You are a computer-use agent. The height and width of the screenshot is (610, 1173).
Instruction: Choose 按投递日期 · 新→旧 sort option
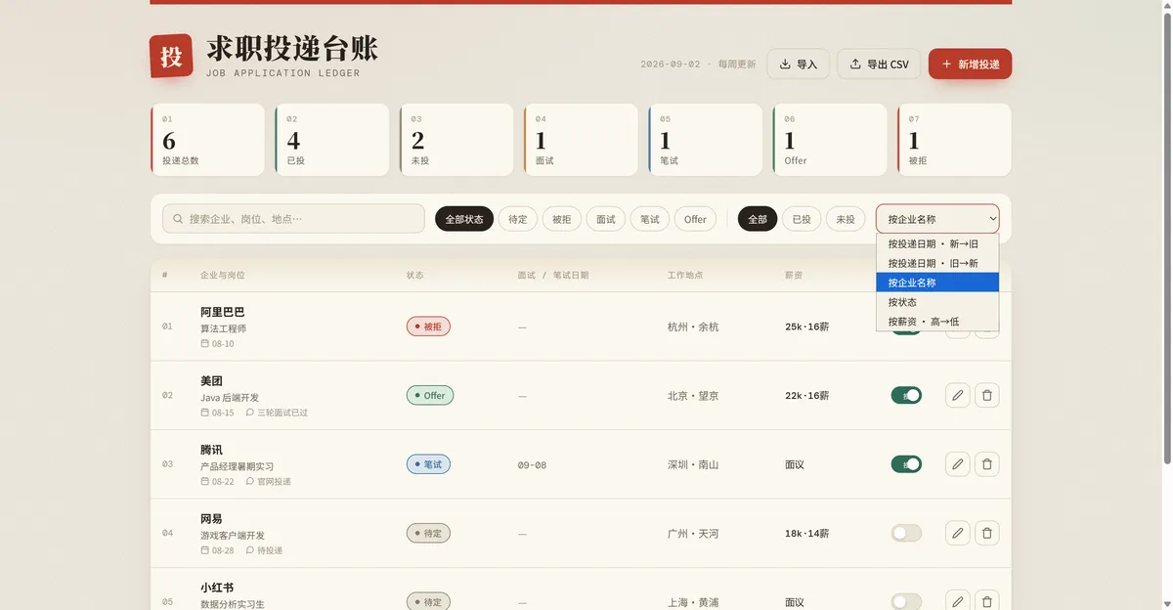click(937, 243)
